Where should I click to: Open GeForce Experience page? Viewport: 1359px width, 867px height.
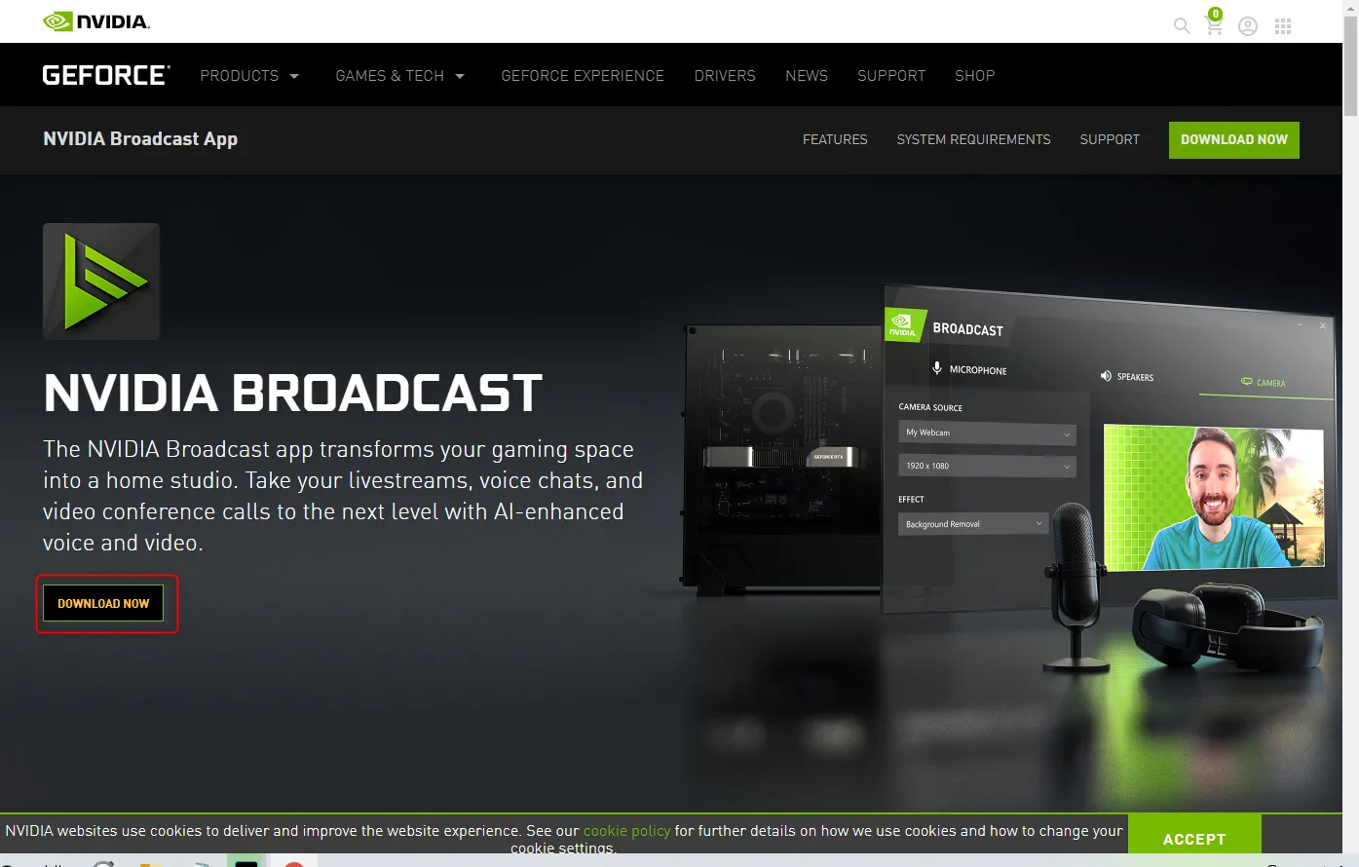pyautogui.click(x=583, y=76)
